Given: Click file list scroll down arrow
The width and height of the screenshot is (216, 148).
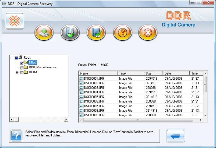Looking at the screenshot, I should (x=205, y=115).
